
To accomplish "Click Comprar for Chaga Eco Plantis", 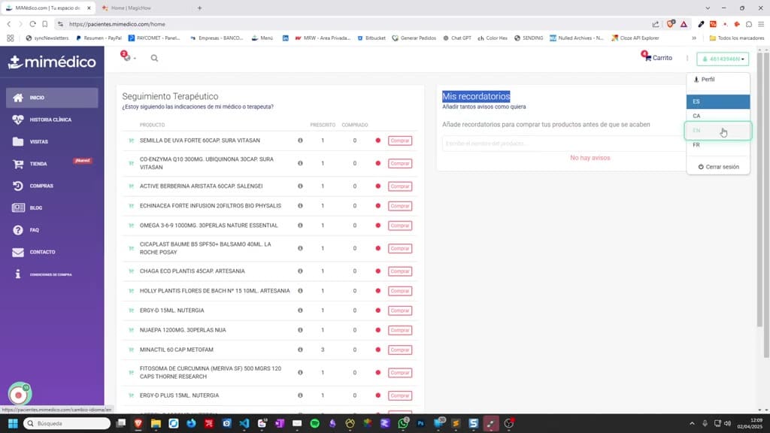I will click(x=400, y=271).
